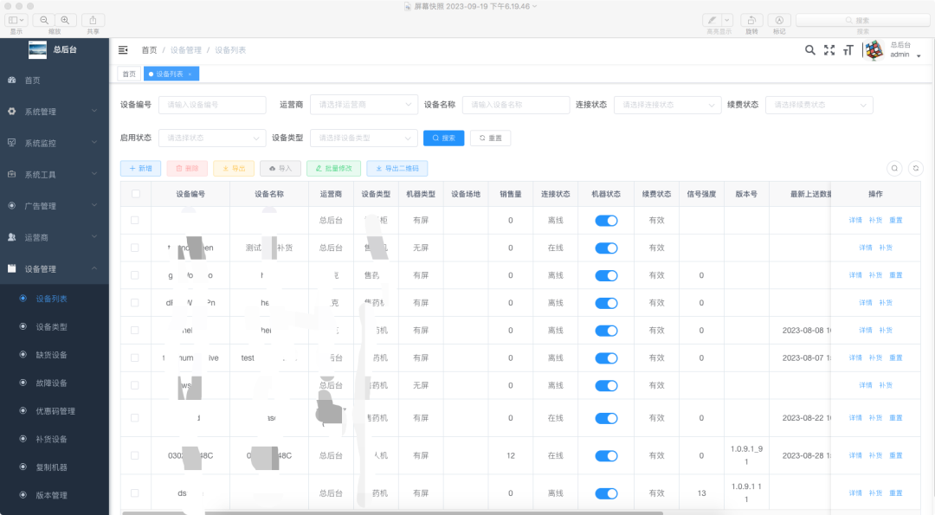The image size is (935, 515).
Task: Toggle the 机器状态 switch in 2023-08-08 row
Action: (x=606, y=331)
